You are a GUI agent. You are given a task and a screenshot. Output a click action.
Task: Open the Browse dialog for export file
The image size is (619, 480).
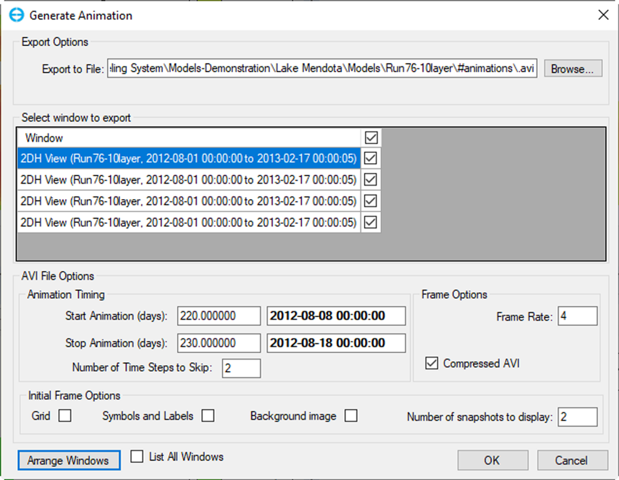pyautogui.click(x=573, y=68)
